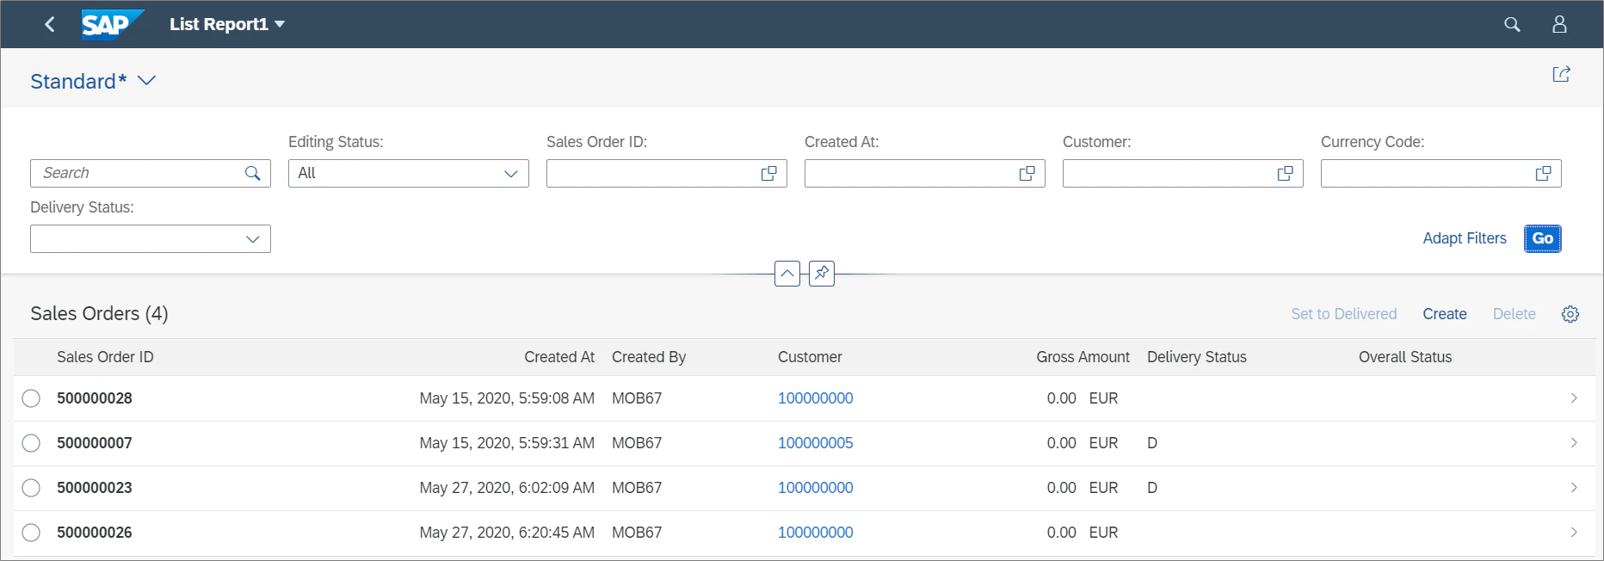Select the radio button for order 500000026

[x=31, y=533]
